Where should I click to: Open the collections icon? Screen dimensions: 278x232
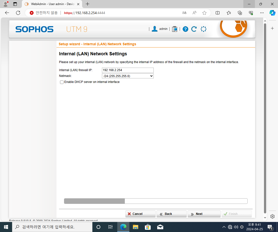coord(240,13)
